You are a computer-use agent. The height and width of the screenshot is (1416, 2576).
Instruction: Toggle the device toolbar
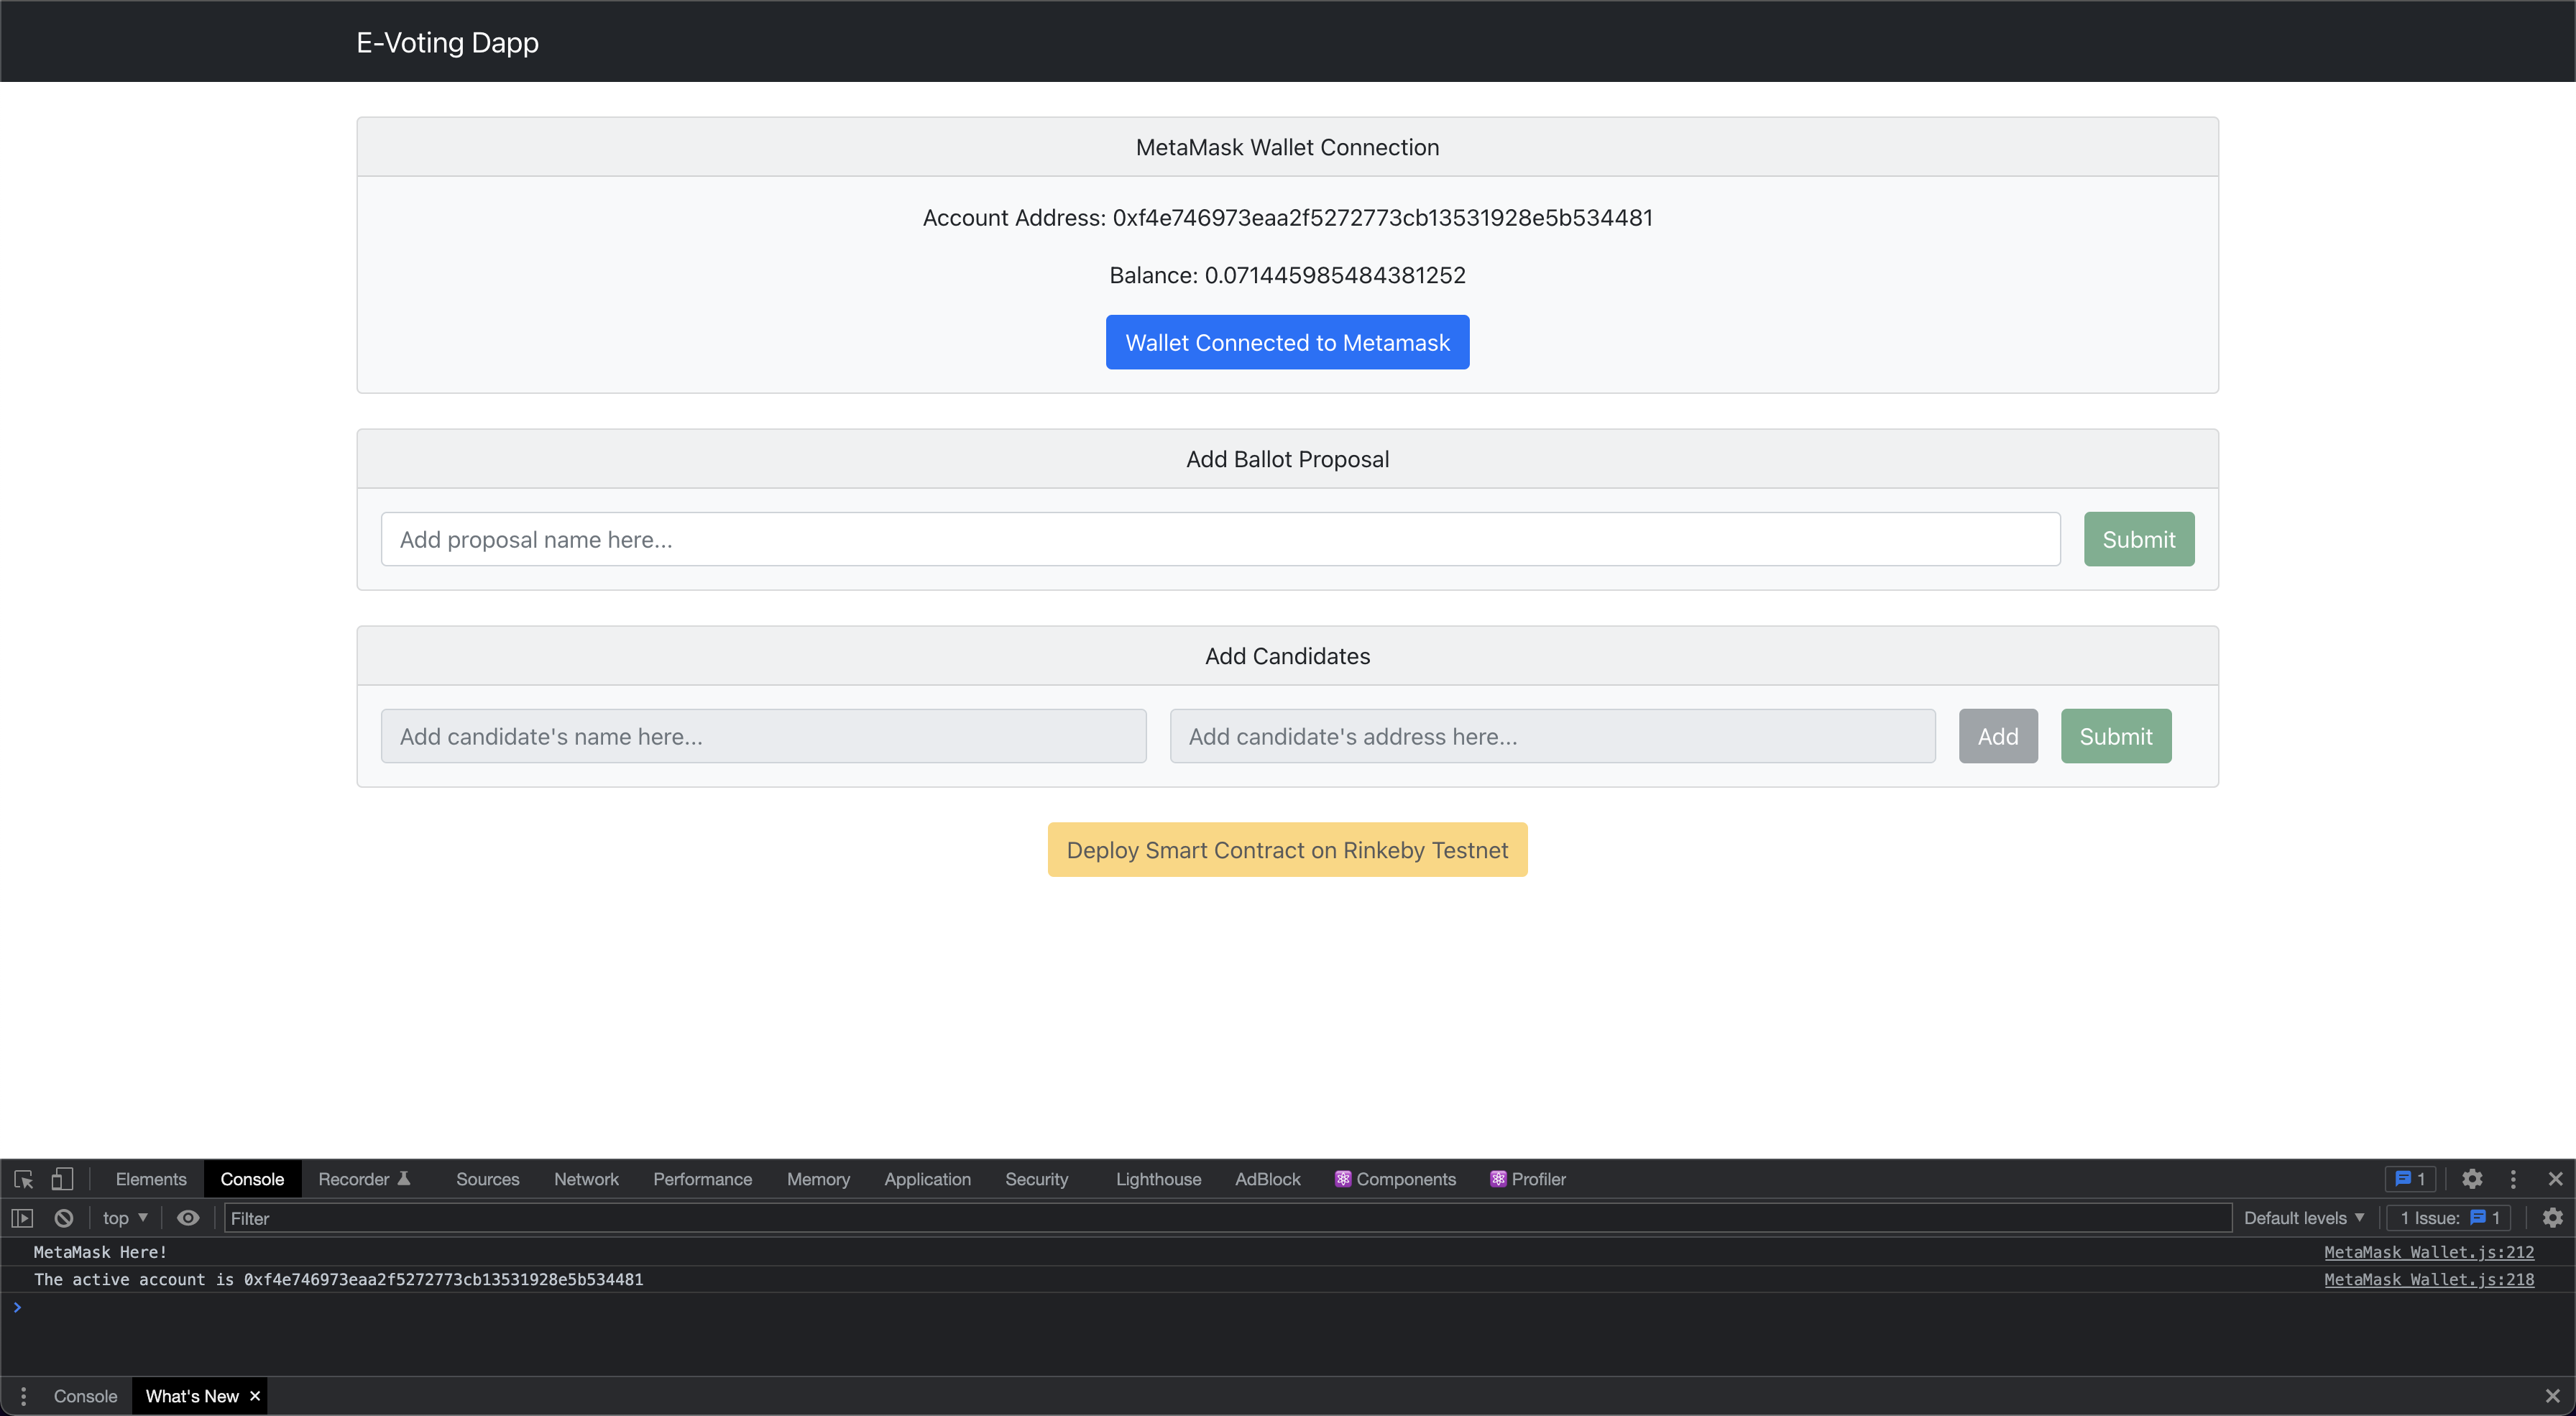click(63, 1179)
